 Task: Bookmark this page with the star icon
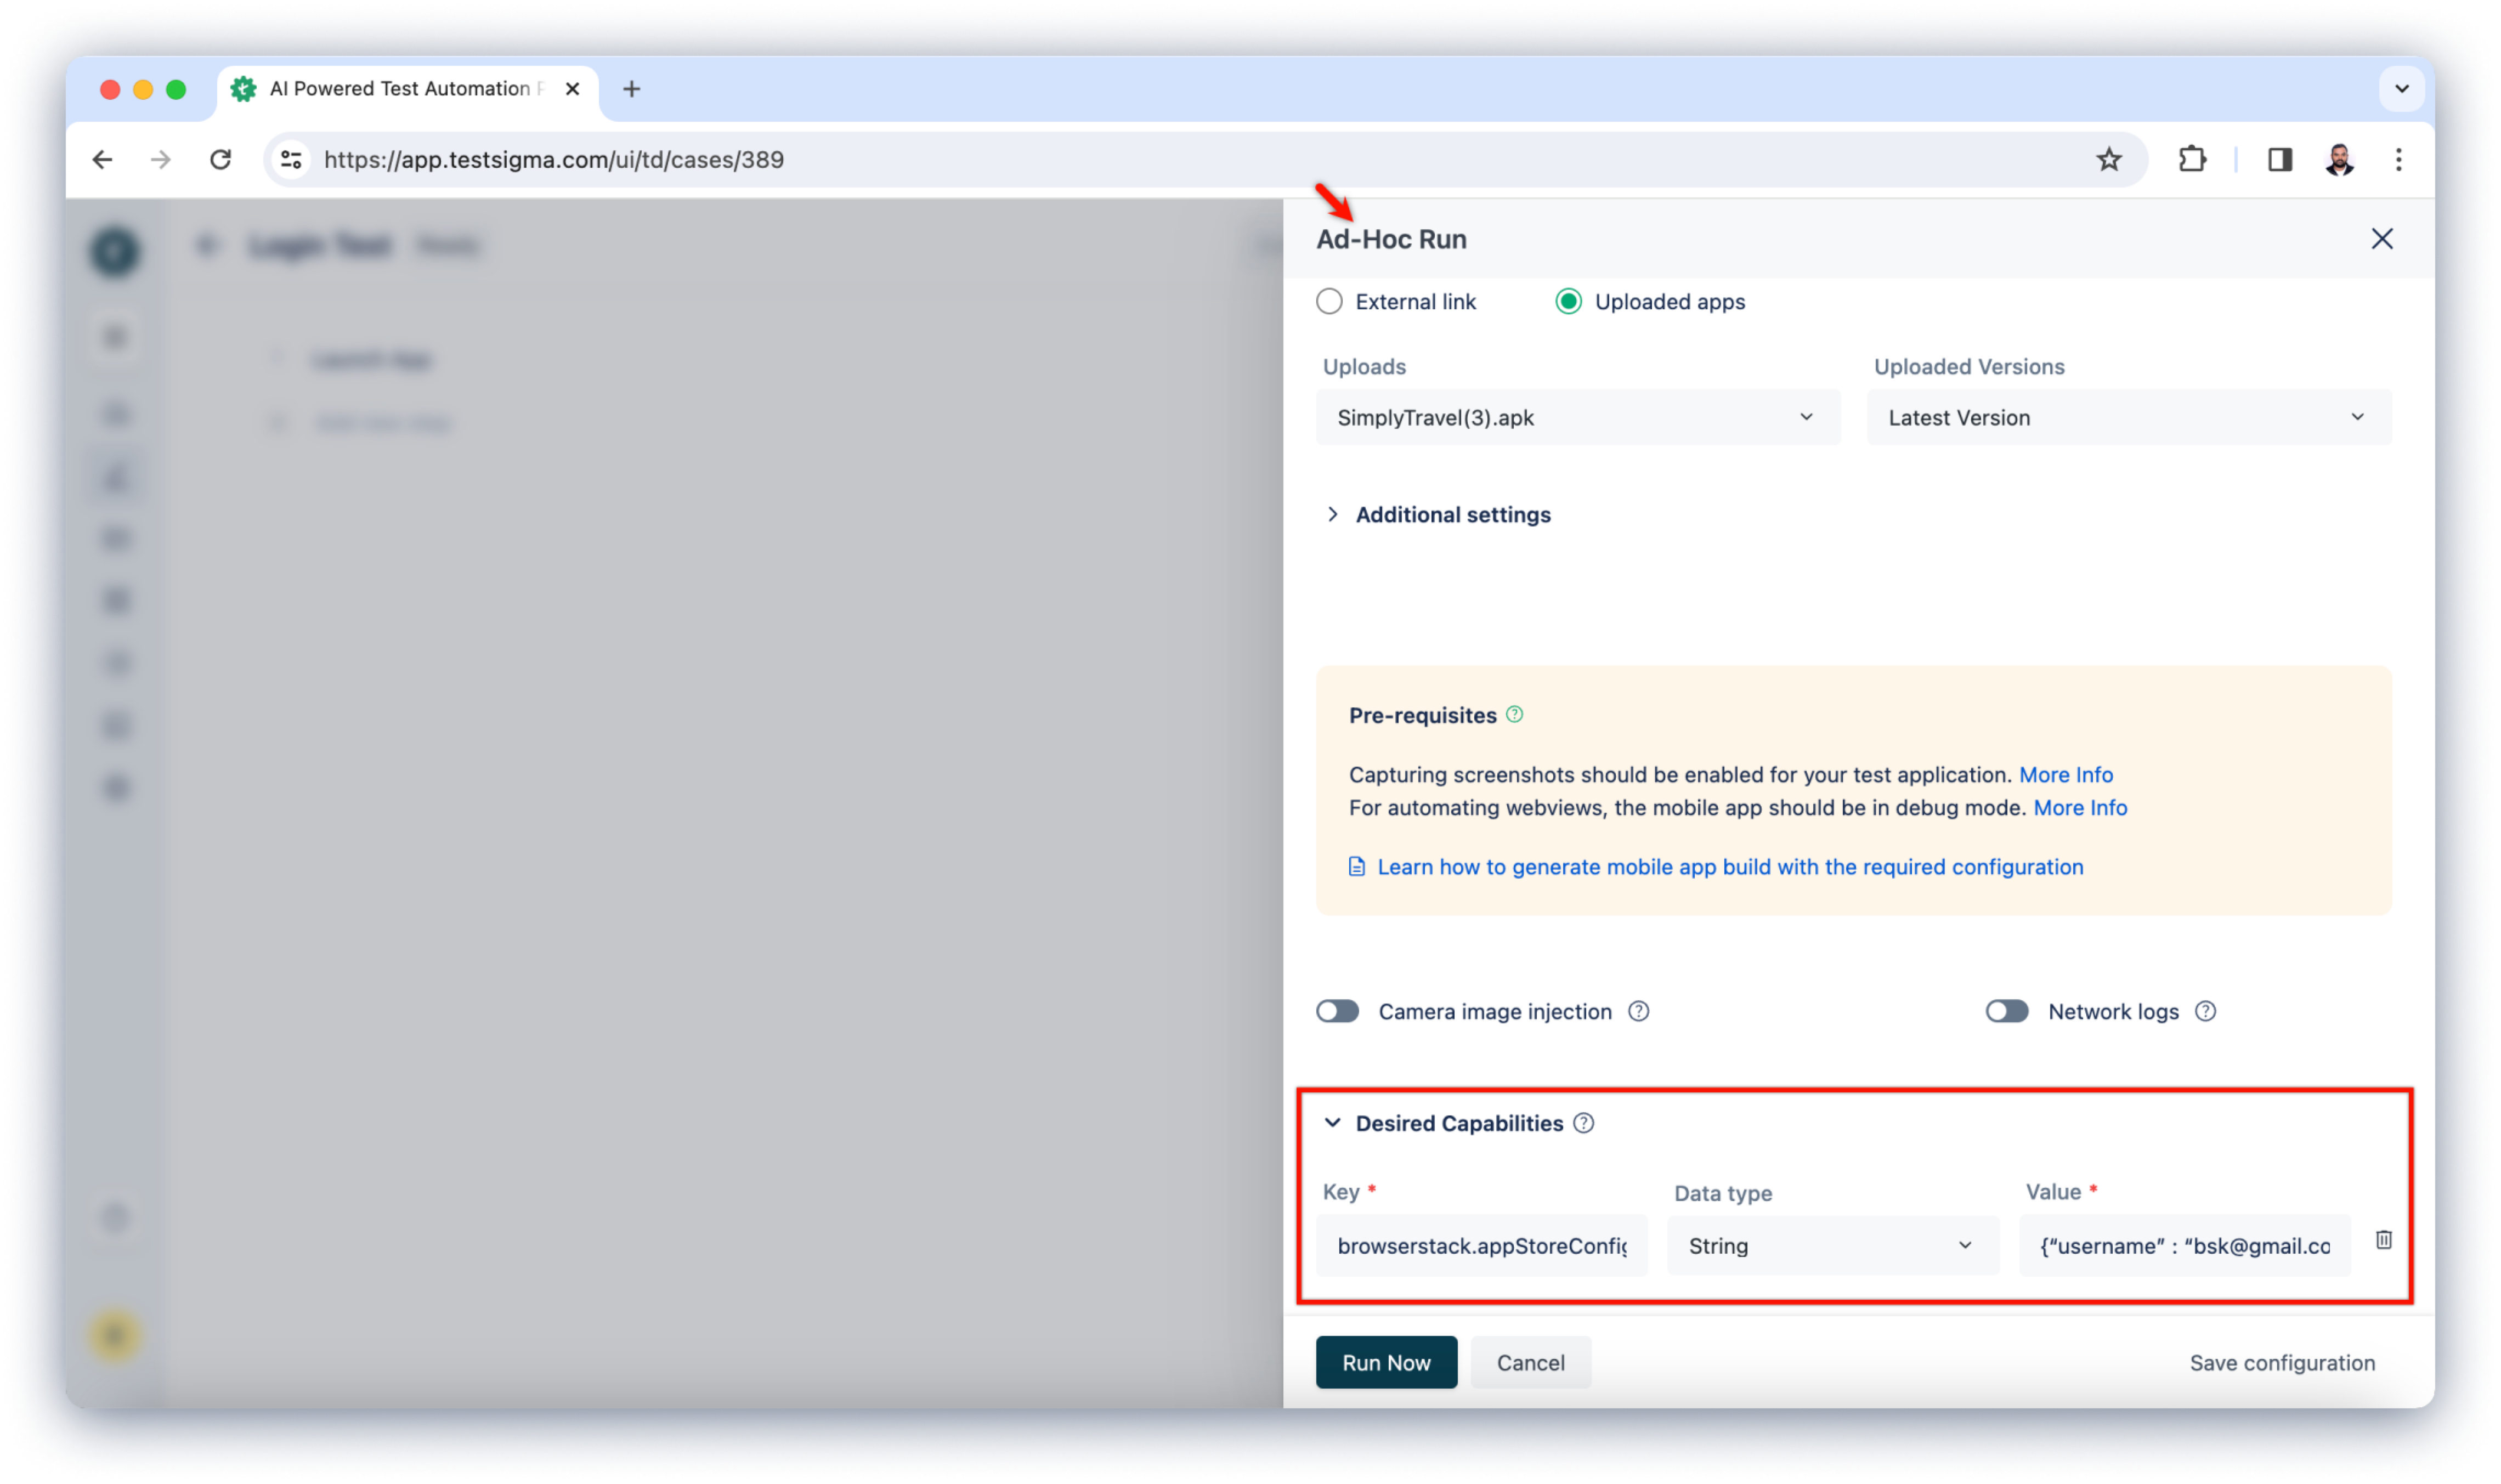(2108, 159)
